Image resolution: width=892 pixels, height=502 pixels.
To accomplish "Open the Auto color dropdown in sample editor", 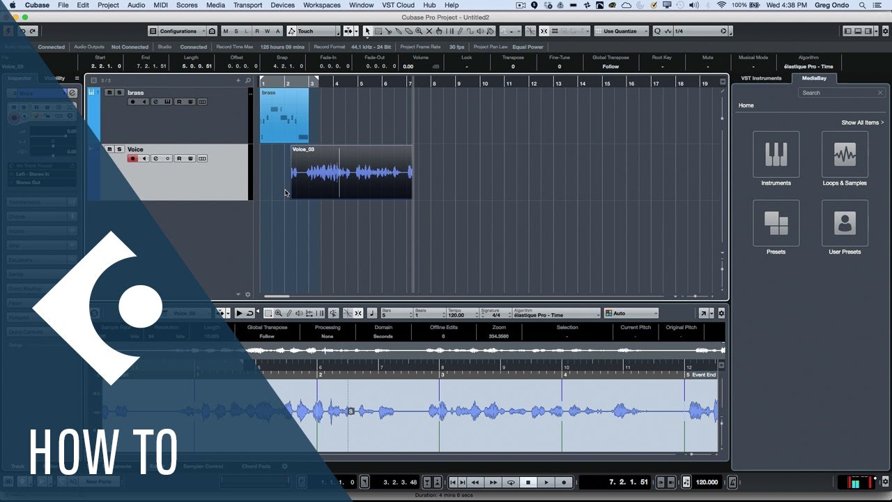I will (631, 313).
